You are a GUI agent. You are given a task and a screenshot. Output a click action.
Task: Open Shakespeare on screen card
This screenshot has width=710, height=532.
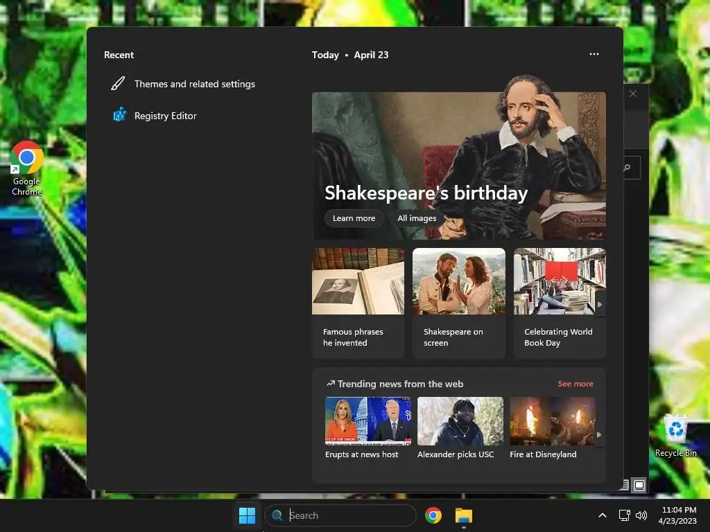point(459,303)
